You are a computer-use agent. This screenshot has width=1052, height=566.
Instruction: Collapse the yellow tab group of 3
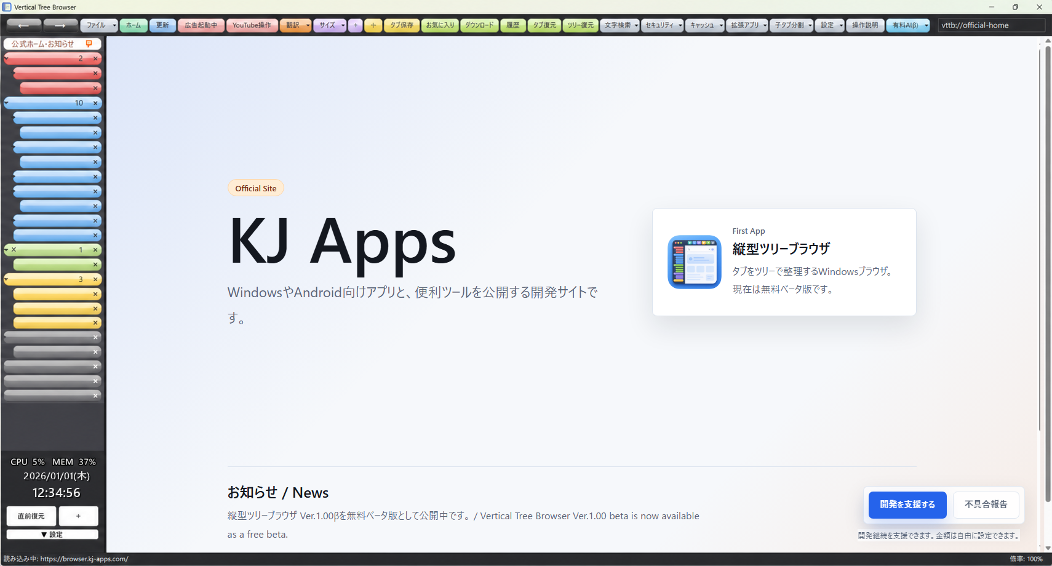tap(7, 279)
